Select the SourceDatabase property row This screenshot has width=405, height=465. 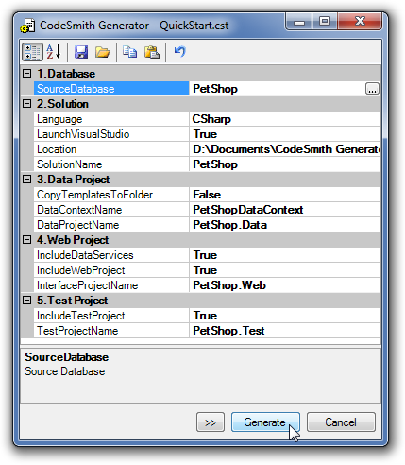207,89
